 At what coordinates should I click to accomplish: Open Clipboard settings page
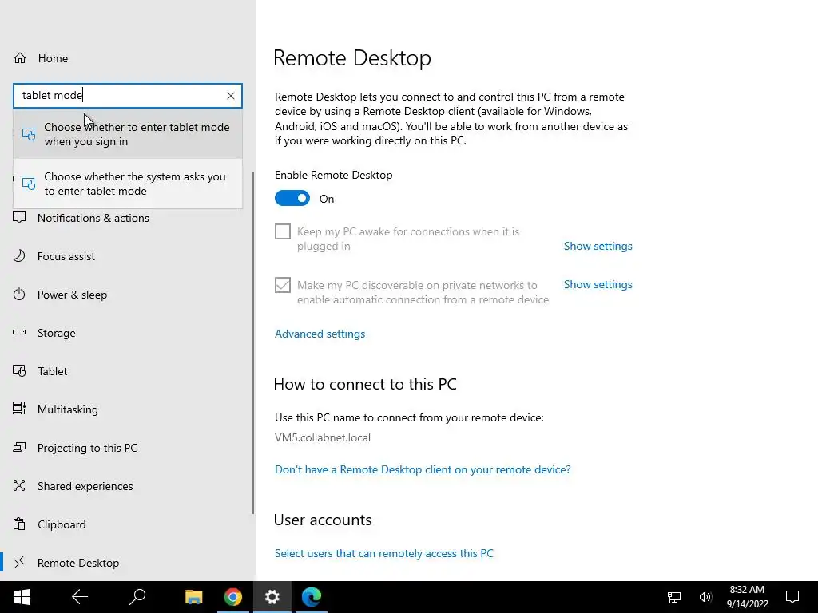pyautogui.click(x=62, y=524)
